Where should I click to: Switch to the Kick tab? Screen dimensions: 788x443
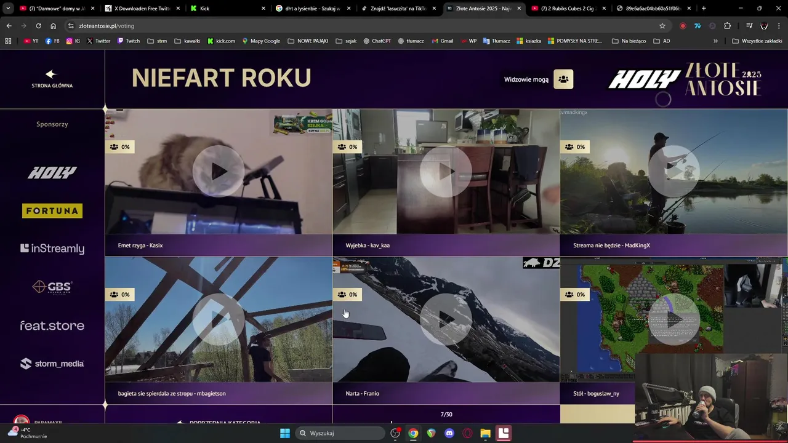pos(227,9)
